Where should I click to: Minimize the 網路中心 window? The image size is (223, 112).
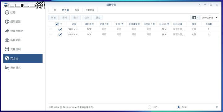205,5
